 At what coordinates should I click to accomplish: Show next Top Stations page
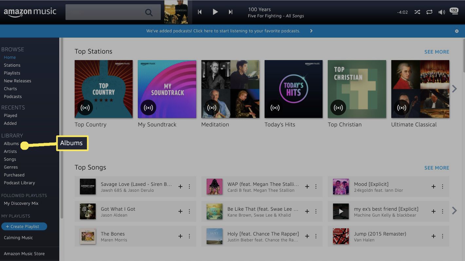coord(455,89)
